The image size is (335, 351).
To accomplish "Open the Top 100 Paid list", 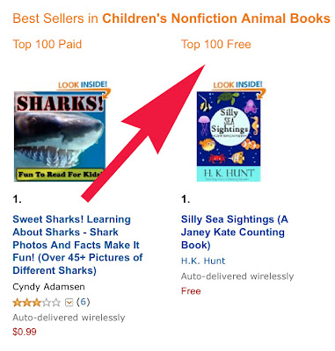I will [47, 45].
